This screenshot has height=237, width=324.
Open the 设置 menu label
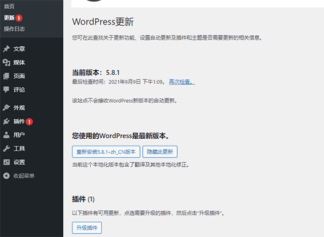pyautogui.click(x=19, y=162)
